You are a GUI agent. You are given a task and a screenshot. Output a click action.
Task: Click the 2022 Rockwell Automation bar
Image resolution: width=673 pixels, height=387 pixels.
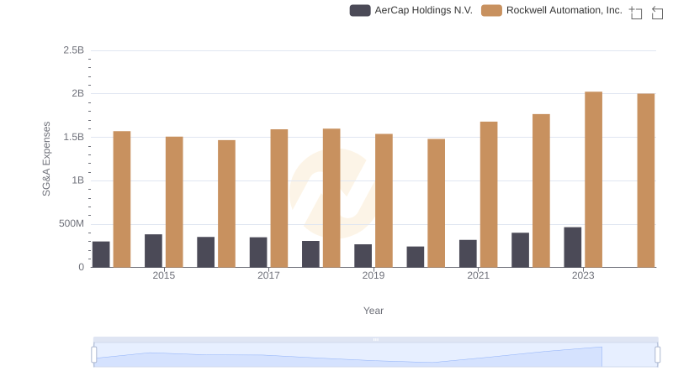pos(541,191)
